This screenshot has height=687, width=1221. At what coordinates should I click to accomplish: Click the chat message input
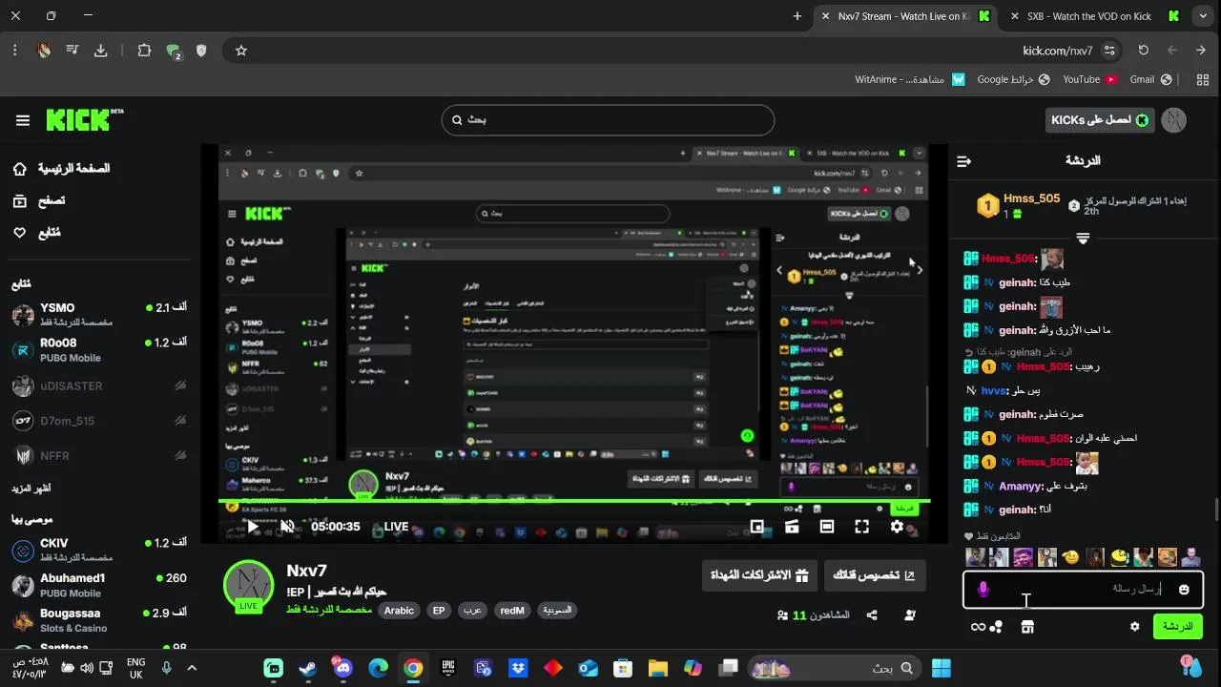tap(1083, 590)
